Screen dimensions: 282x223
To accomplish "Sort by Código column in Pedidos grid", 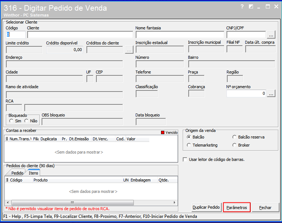I will coord(21,180).
